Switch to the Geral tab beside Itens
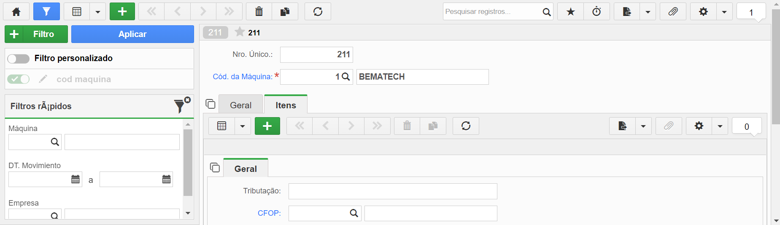 240,105
